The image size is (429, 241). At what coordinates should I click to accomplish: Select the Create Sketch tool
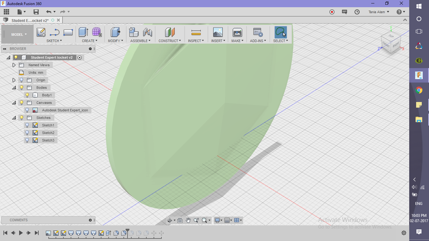pos(41,32)
